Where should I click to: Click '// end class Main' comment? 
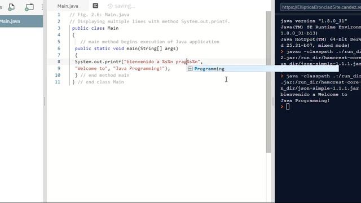click(x=101, y=82)
